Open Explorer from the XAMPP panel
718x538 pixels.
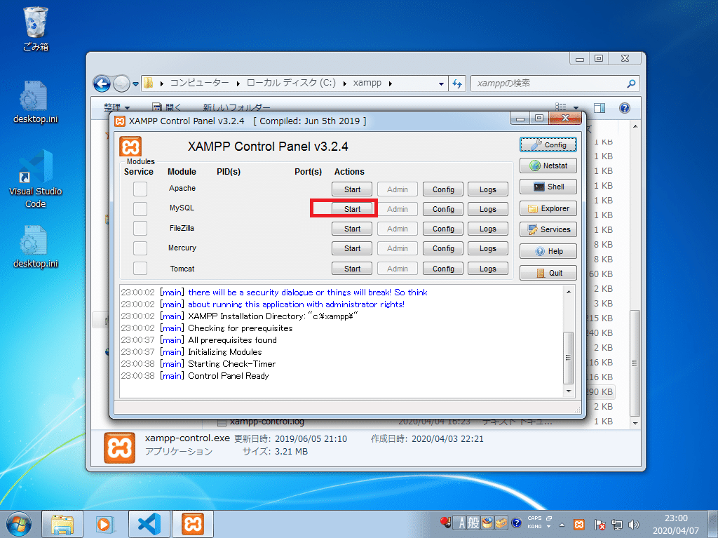(548, 208)
